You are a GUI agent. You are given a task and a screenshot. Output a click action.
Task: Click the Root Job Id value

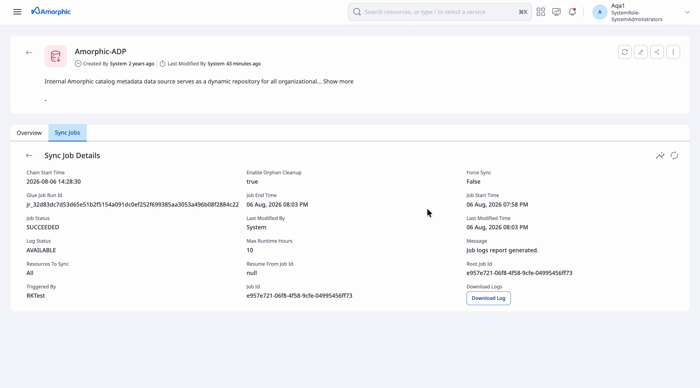519,273
